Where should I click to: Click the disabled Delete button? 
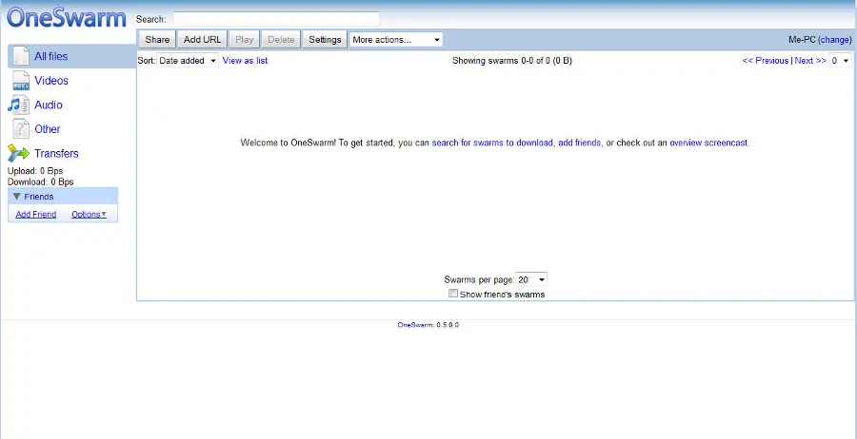281,39
